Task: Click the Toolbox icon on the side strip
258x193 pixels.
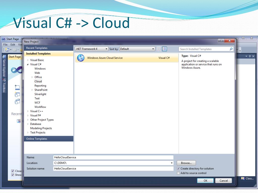Action: point(4,80)
